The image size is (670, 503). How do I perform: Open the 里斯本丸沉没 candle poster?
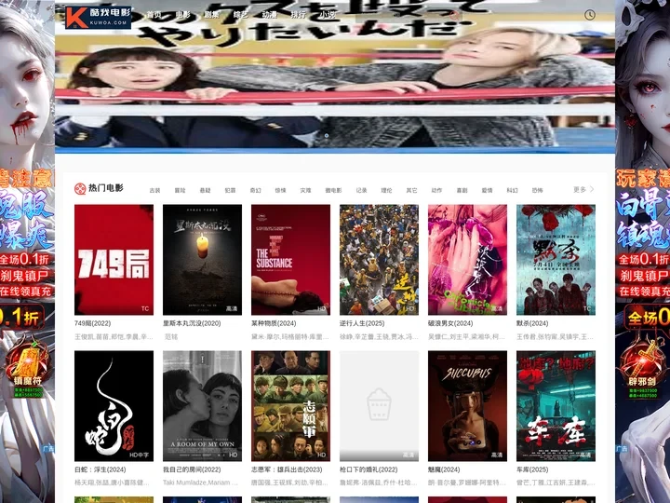pos(202,260)
